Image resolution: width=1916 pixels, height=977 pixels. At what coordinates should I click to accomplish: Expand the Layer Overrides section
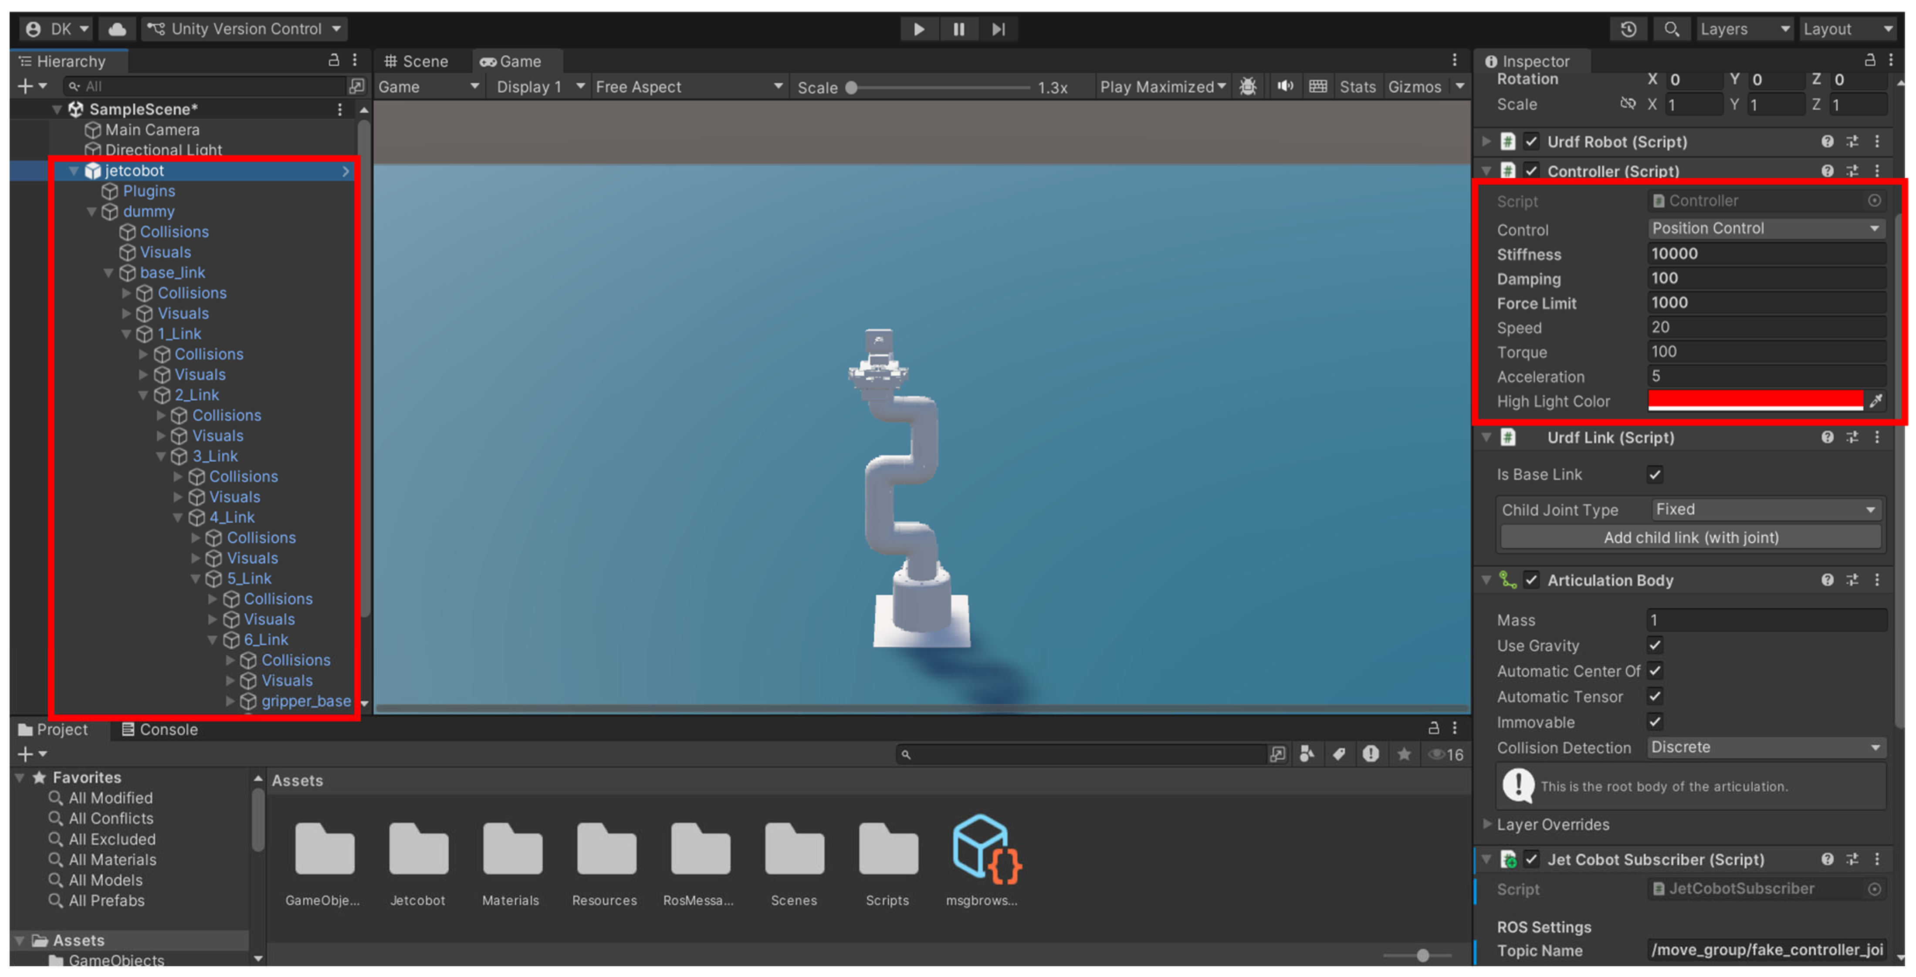pos(1488,824)
